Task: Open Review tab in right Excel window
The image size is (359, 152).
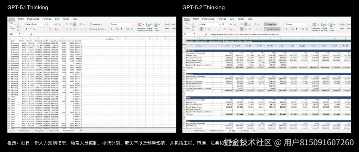Action: click(241, 19)
